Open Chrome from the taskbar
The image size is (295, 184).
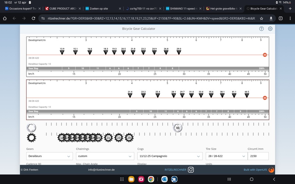coord(151,179)
